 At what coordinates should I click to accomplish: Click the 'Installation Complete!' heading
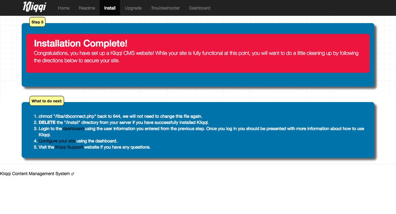point(81,43)
